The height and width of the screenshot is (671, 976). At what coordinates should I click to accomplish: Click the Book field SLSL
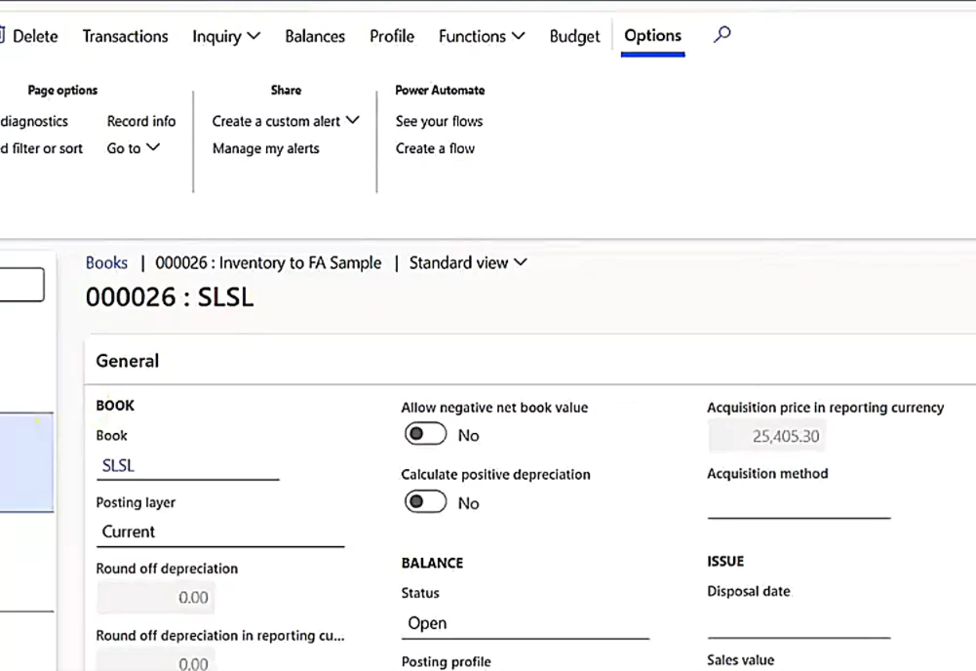[x=187, y=466]
